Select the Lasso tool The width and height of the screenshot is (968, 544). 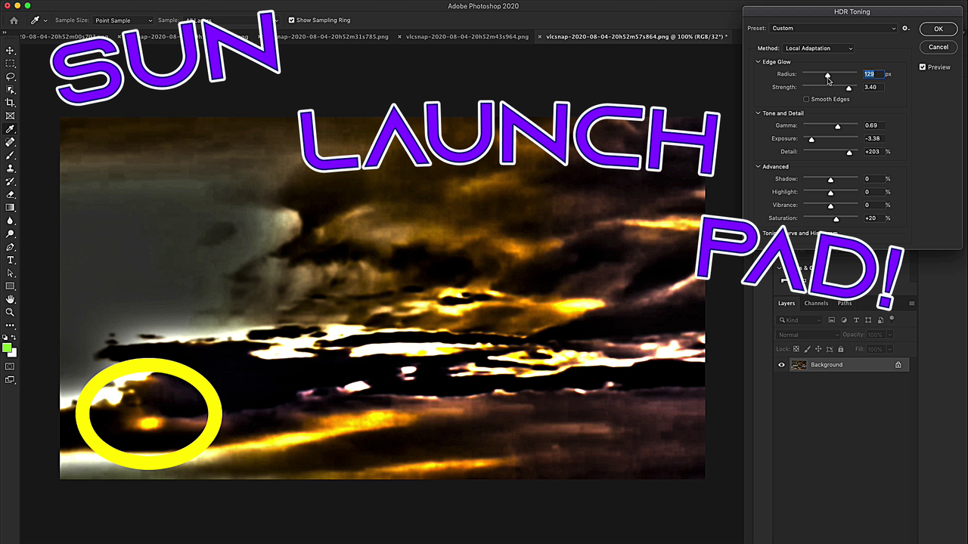(x=10, y=76)
